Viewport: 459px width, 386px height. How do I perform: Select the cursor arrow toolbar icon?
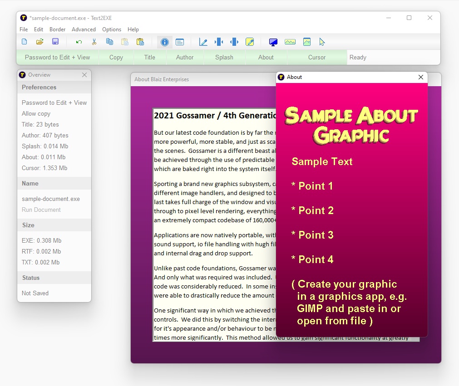click(322, 42)
